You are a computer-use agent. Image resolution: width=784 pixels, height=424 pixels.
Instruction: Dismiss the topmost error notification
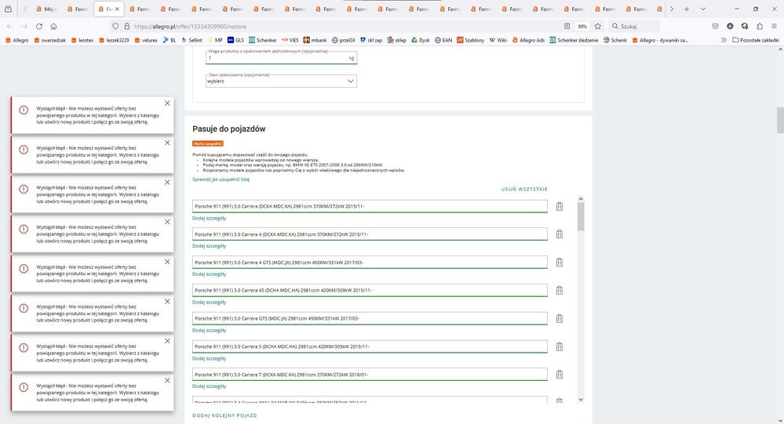pos(167,103)
